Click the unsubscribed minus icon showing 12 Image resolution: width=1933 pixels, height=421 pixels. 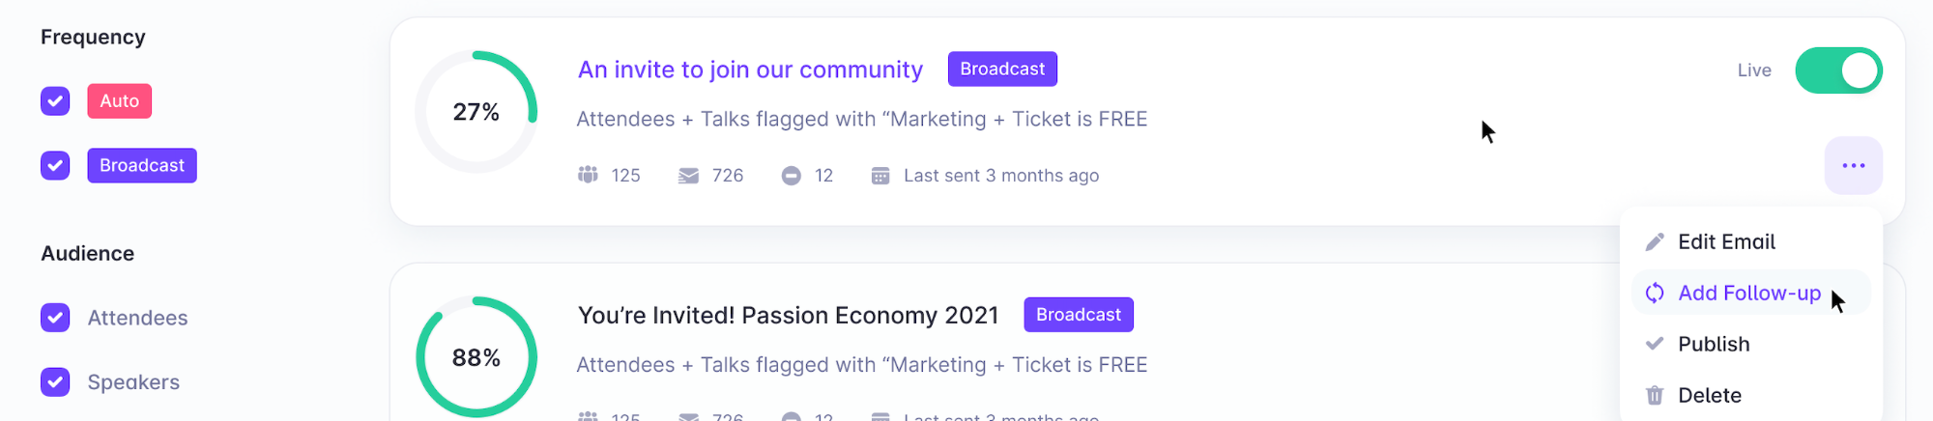coord(791,176)
